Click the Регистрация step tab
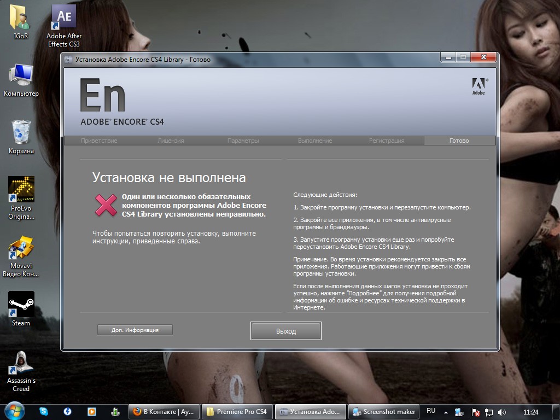Viewport: 560px width, 420px height. point(387,141)
